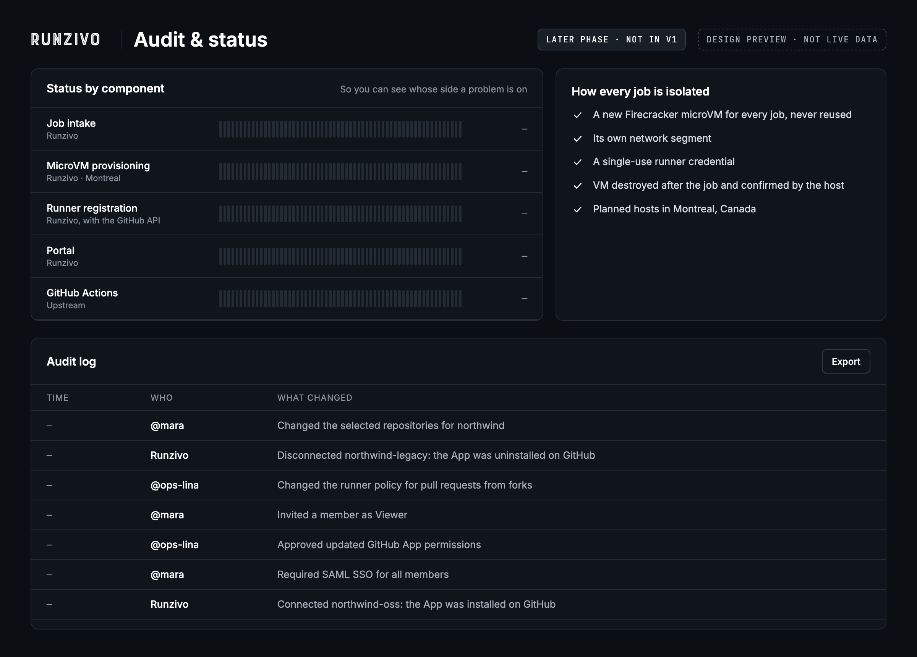Click the checkmark beside VM destroyed item
Screen dimensions: 917x657
coord(577,186)
